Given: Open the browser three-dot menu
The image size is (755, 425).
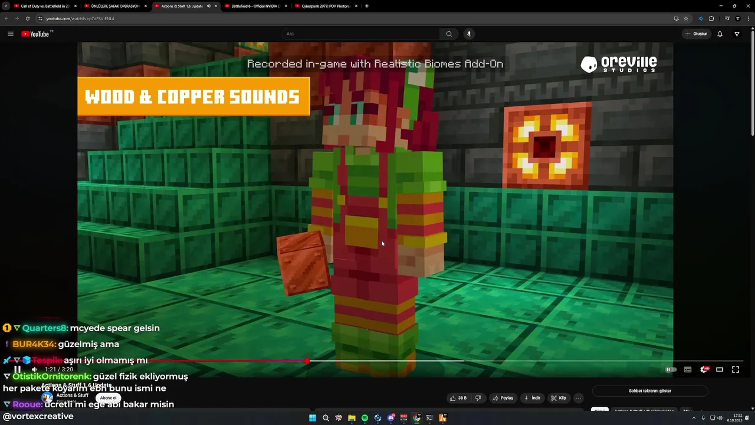Looking at the screenshot, I should coord(749,18).
